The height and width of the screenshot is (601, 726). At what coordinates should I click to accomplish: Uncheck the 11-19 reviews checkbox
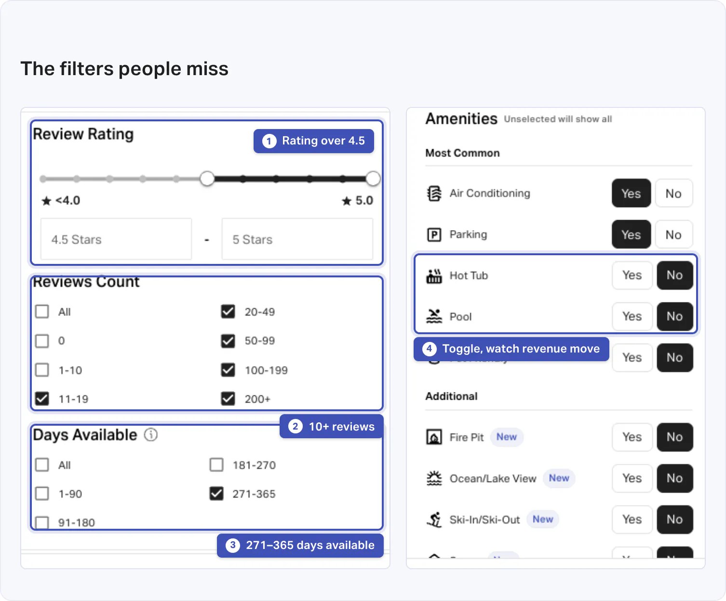(42, 399)
